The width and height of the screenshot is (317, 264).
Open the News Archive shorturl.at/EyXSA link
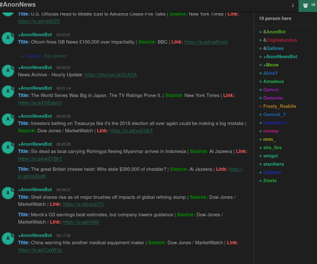(111, 75)
